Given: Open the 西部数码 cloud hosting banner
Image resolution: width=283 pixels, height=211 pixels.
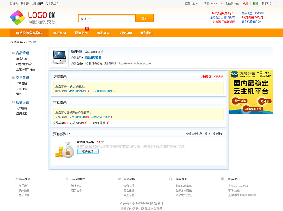Looking at the screenshot, I should [251, 92].
